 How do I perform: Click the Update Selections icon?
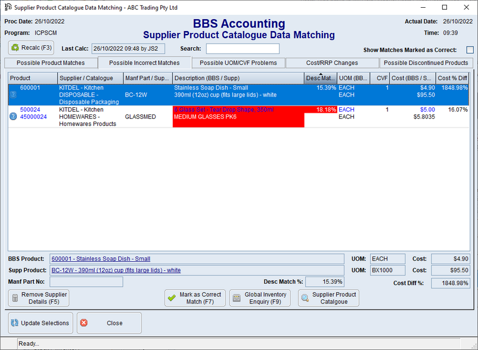pyautogui.click(x=14, y=323)
